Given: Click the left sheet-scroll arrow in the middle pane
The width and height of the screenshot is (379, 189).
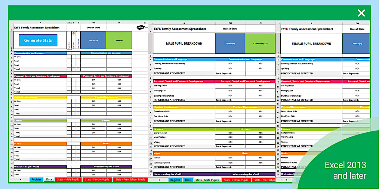Looking at the screenshot, I should pos(154,180).
